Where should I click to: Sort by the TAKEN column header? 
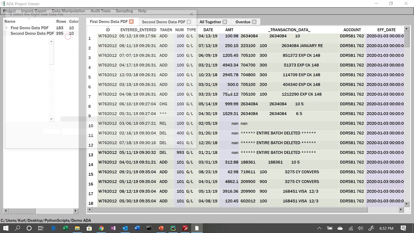pyautogui.click(x=166, y=30)
